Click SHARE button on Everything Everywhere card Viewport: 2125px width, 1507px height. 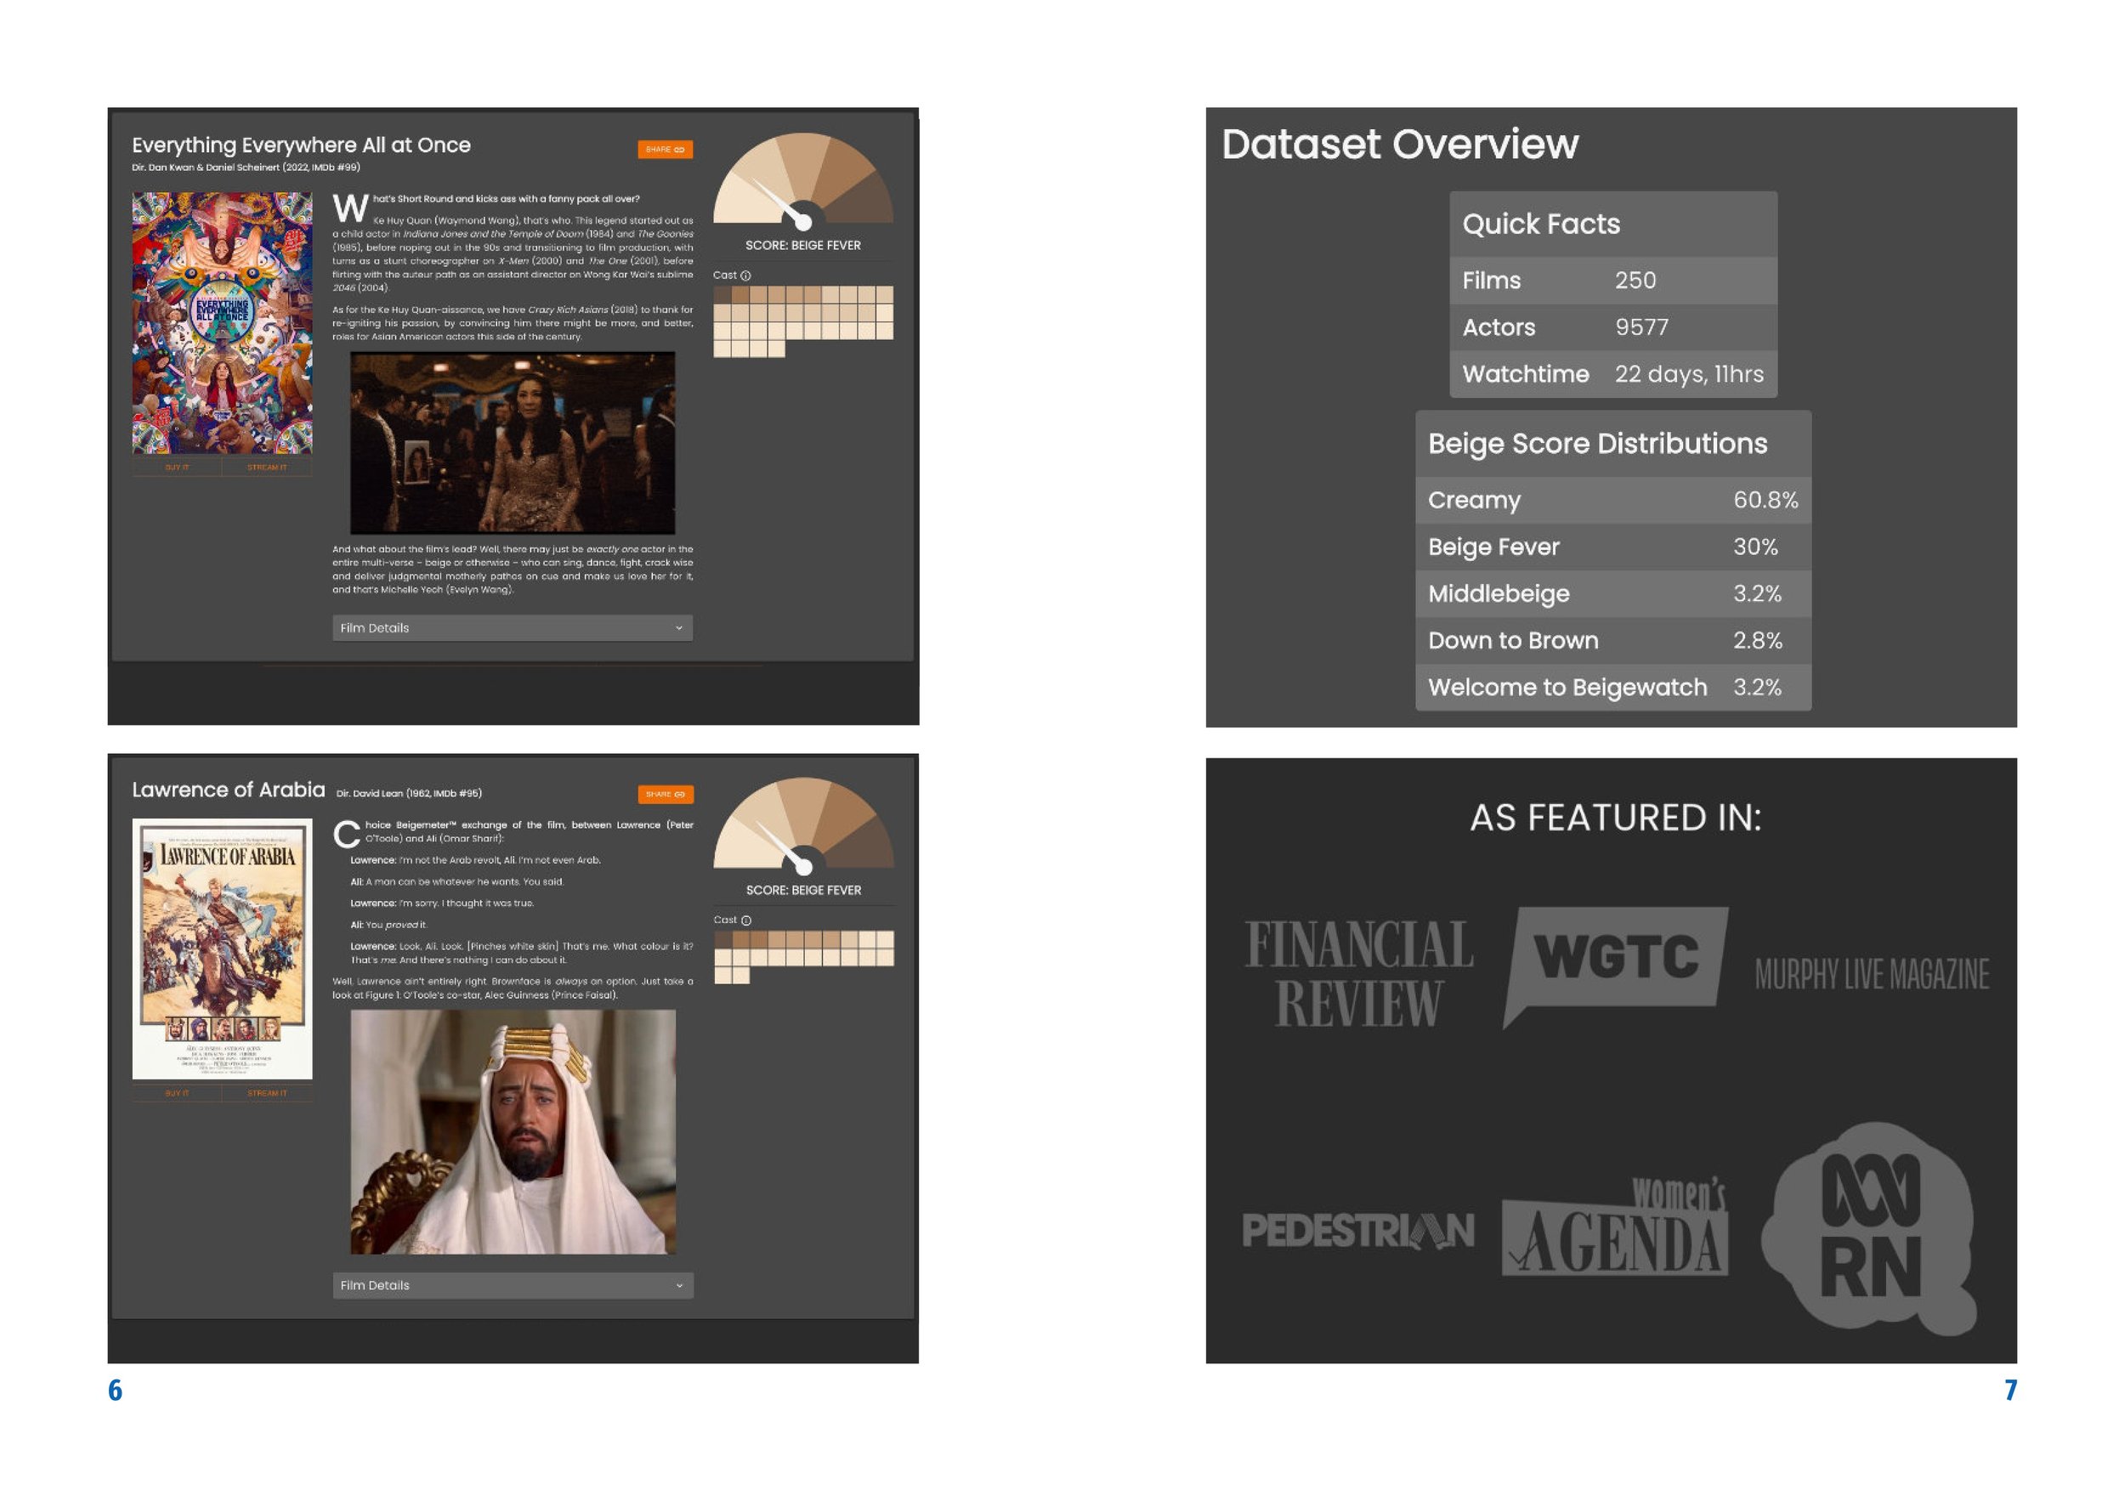pos(665,150)
